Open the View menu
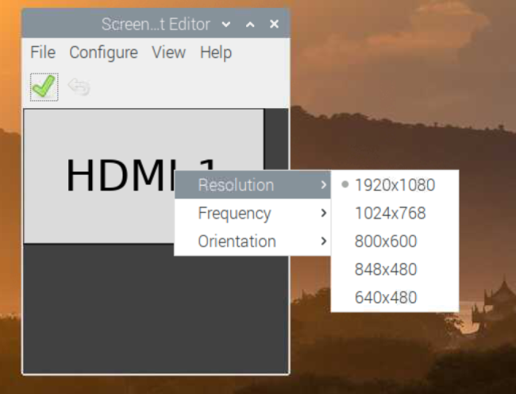The height and width of the screenshot is (394, 516). click(168, 52)
